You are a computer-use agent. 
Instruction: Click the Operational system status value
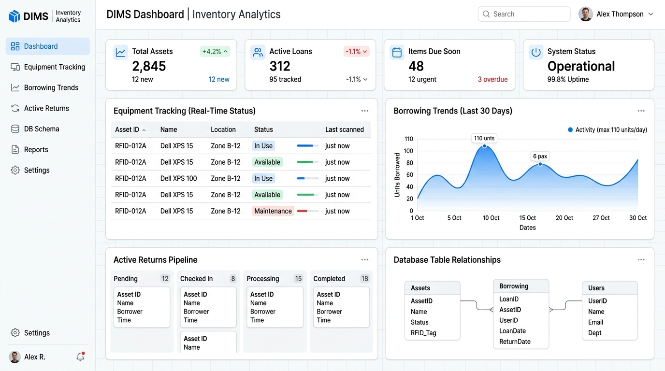[x=581, y=66]
